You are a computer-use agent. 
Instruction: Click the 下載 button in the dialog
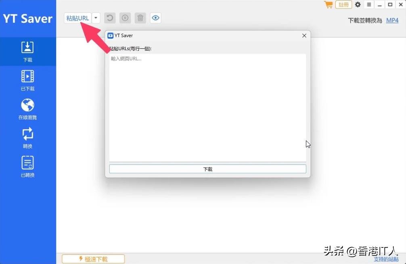tap(207, 169)
